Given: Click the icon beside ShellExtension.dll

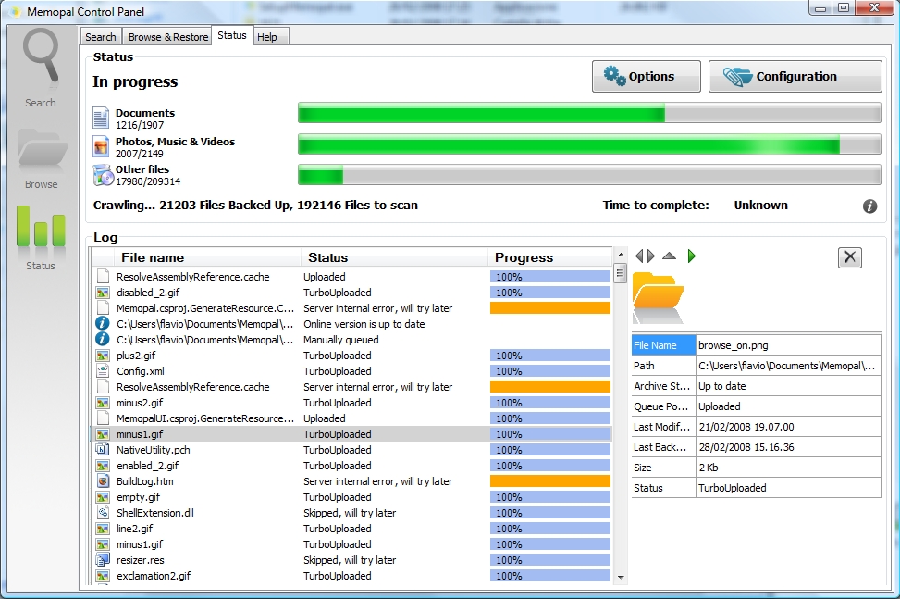Looking at the screenshot, I should pos(103,513).
